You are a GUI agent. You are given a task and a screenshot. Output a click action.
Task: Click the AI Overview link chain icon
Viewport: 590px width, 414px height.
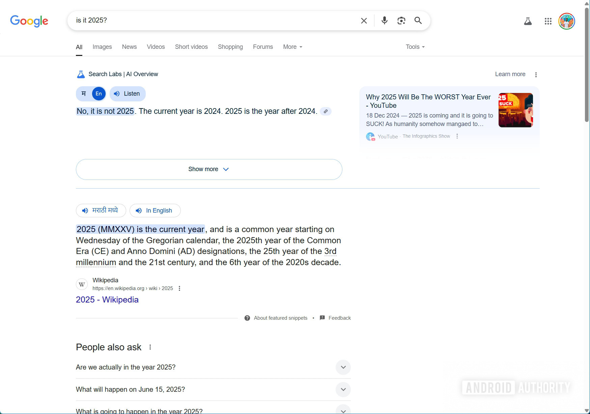[326, 111]
